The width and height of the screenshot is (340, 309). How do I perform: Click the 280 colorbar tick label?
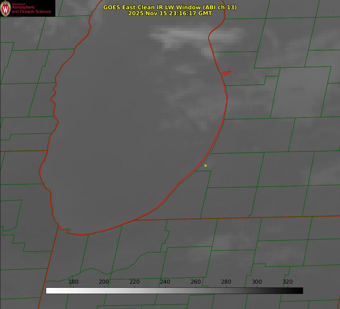226,282
